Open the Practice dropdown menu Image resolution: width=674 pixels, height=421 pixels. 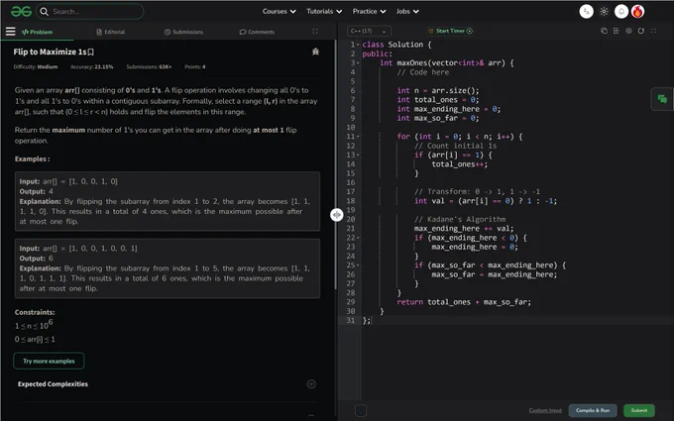(x=369, y=12)
